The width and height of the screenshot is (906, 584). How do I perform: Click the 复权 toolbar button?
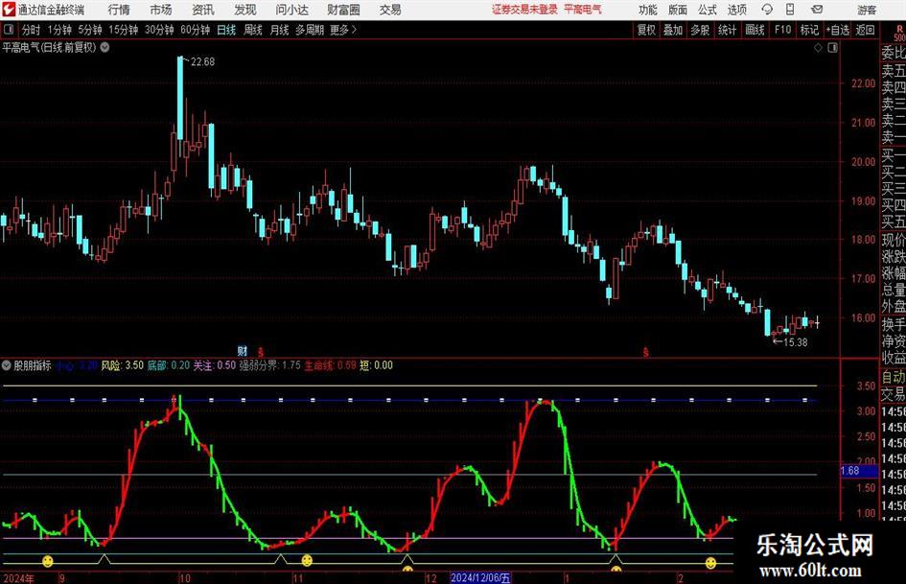pyautogui.click(x=646, y=30)
